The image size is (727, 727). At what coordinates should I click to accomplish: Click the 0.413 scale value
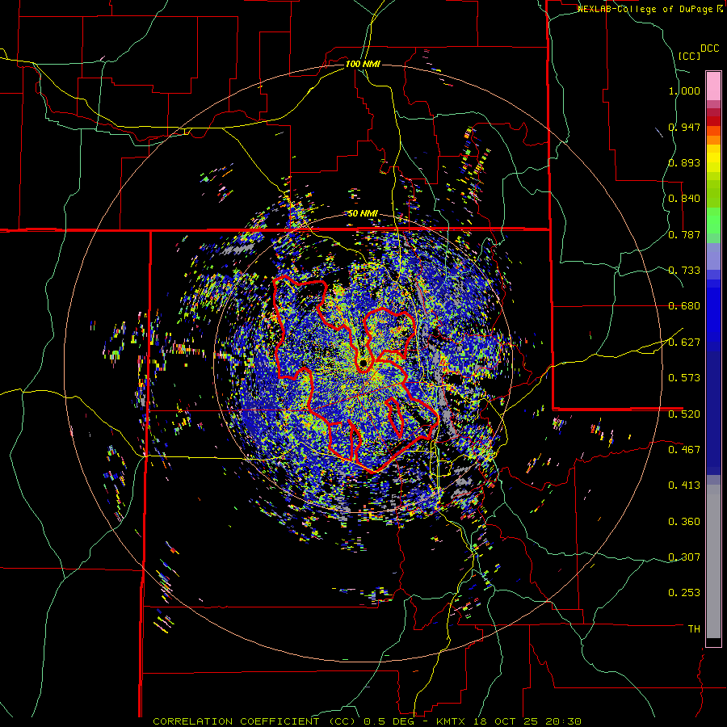684,485
